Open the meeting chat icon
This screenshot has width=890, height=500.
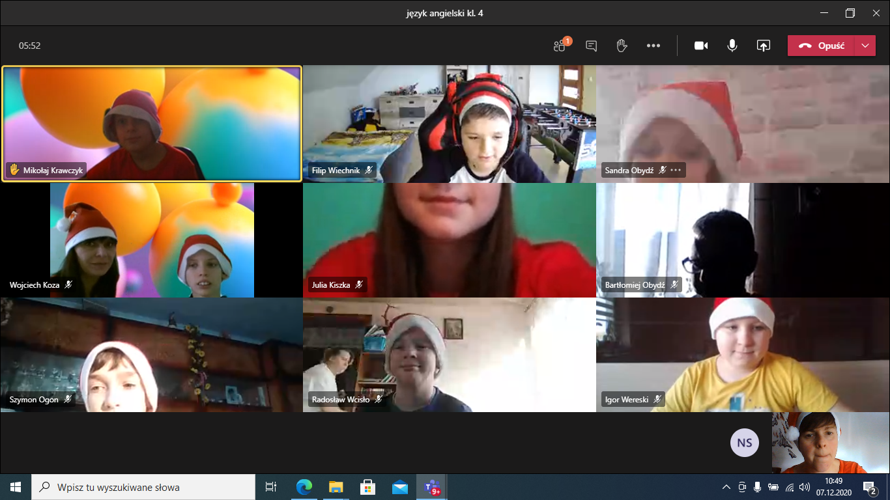point(591,46)
